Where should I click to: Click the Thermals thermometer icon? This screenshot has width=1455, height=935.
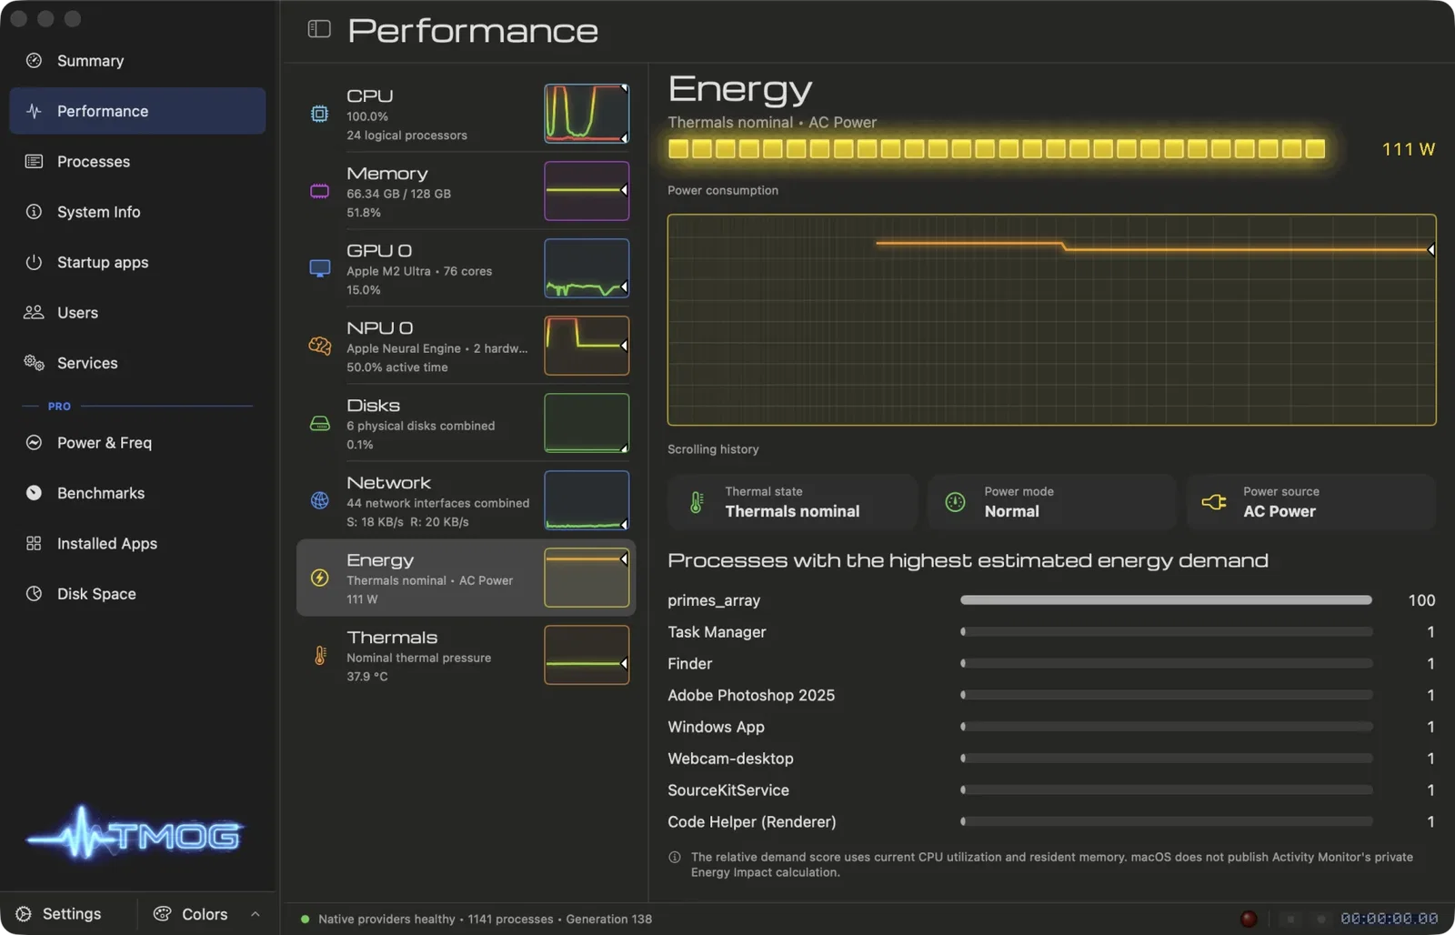(319, 655)
